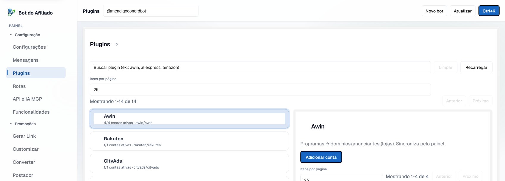Click the 4/4 contas ativas · awin/awin text
The width and height of the screenshot is (505, 181).
[128, 123]
